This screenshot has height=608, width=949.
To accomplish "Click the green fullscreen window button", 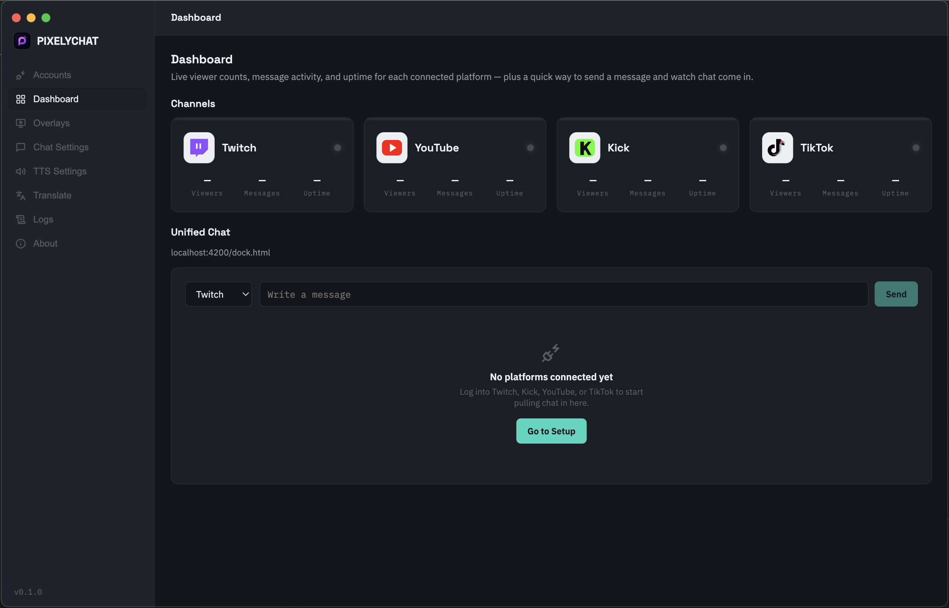I will (x=46, y=18).
